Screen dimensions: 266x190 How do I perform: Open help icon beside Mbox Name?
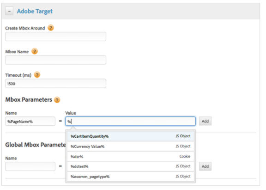(35, 51)
